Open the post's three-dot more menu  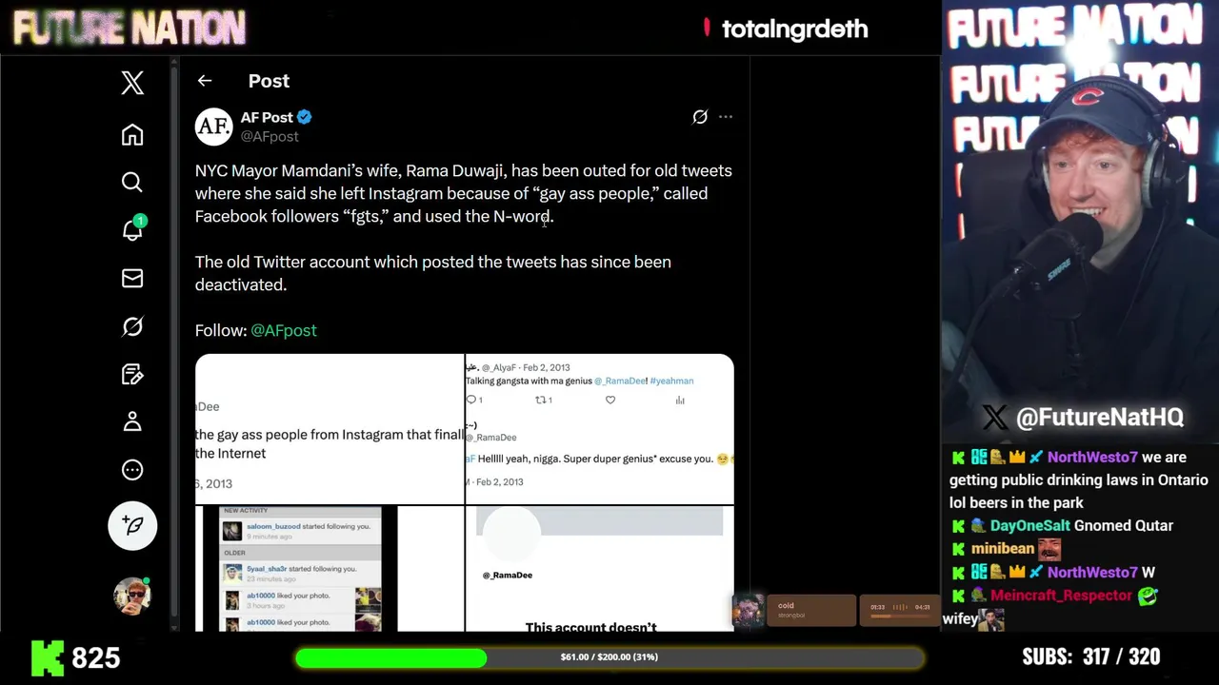(726, 117)
